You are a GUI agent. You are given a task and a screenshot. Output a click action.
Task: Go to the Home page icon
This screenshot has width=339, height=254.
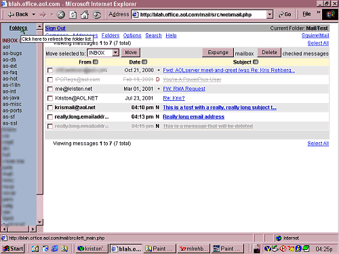(85, 15)
